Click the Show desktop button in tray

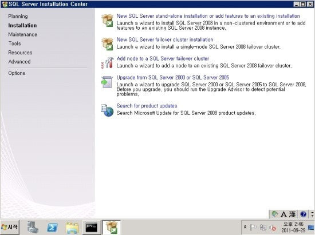click(311, 228)
